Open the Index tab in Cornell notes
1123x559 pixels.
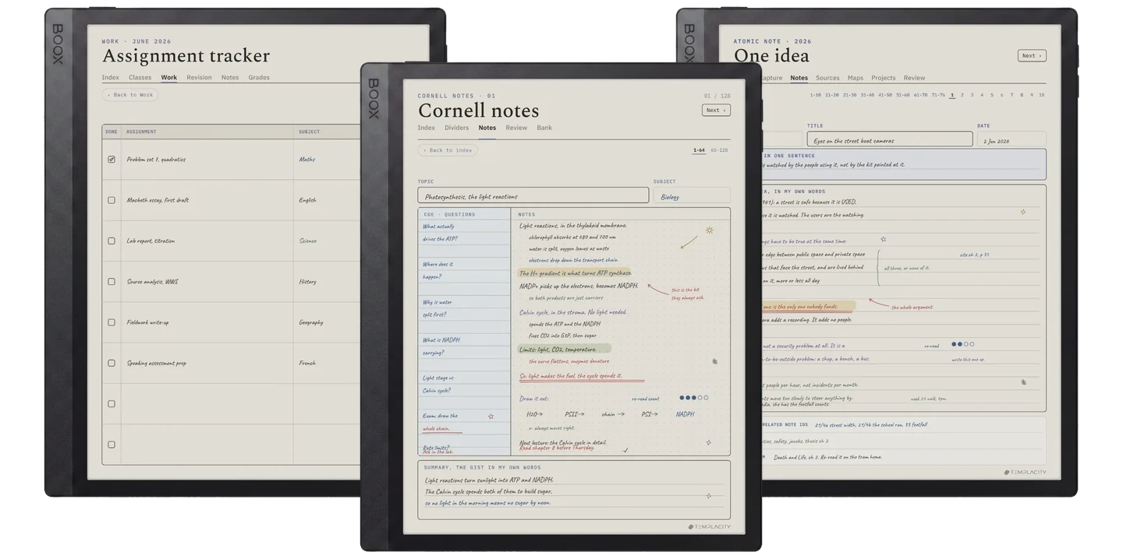point(427,128)
